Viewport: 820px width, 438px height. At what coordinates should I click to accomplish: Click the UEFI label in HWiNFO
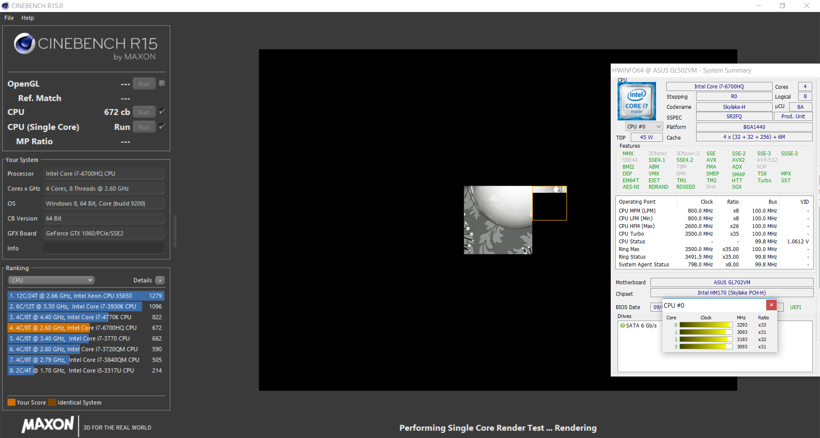(795, 307)
